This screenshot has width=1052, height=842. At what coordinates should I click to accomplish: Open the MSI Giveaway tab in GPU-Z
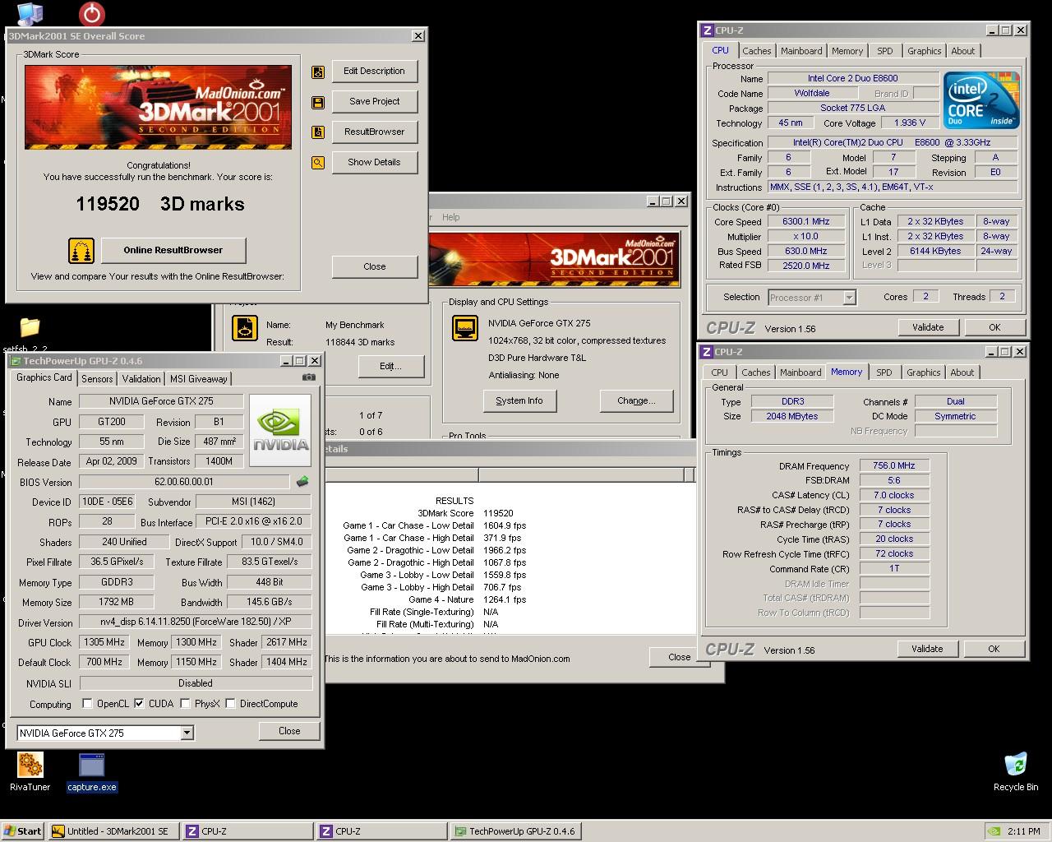click(199, 379)
